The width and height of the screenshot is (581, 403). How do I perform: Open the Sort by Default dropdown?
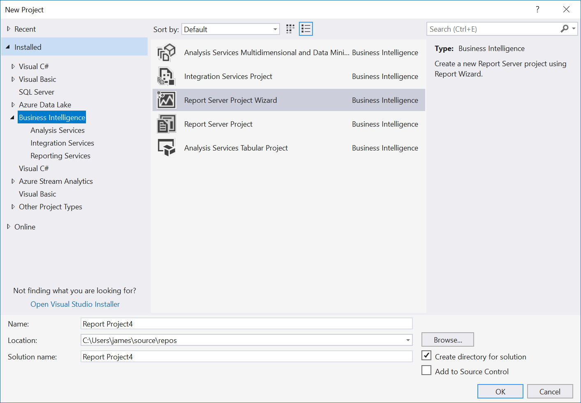tap(231, 29)
